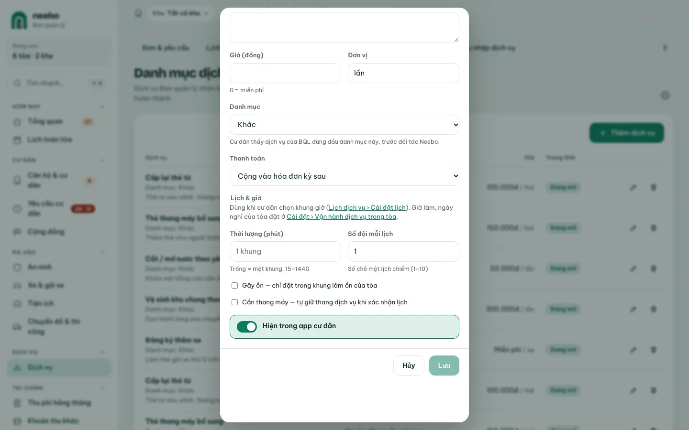Click the Thời lượng (phút) input

coord(285,251)
